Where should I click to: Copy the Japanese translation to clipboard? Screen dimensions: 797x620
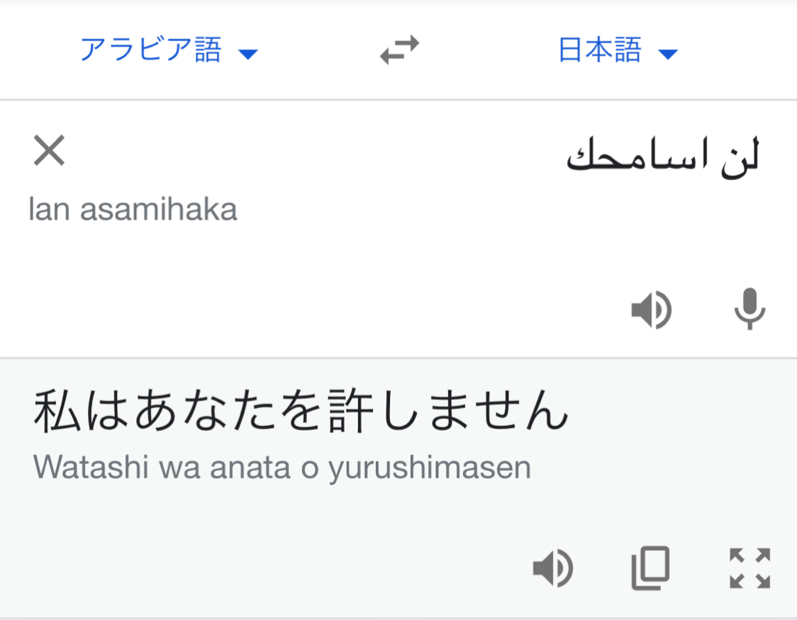tap(650, 568)
